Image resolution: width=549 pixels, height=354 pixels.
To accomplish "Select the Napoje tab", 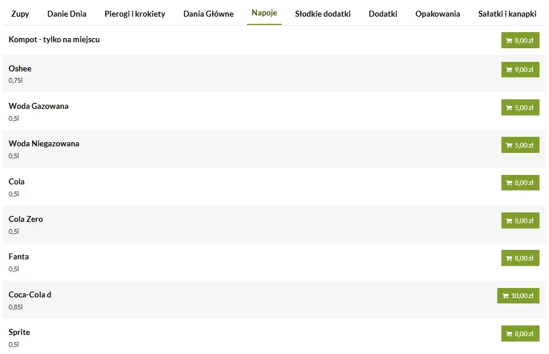I will [x=264, y=12].
